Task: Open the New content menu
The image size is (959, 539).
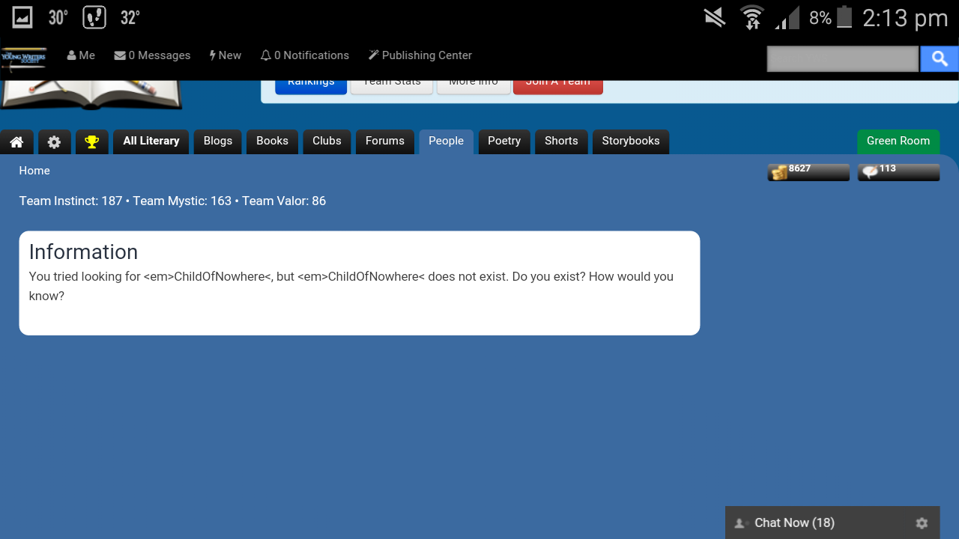Action: pos(226,55)
